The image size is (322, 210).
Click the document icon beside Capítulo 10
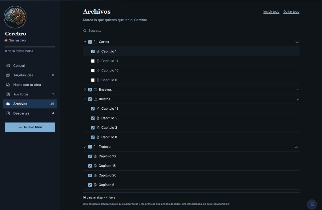tap(95, 156)
